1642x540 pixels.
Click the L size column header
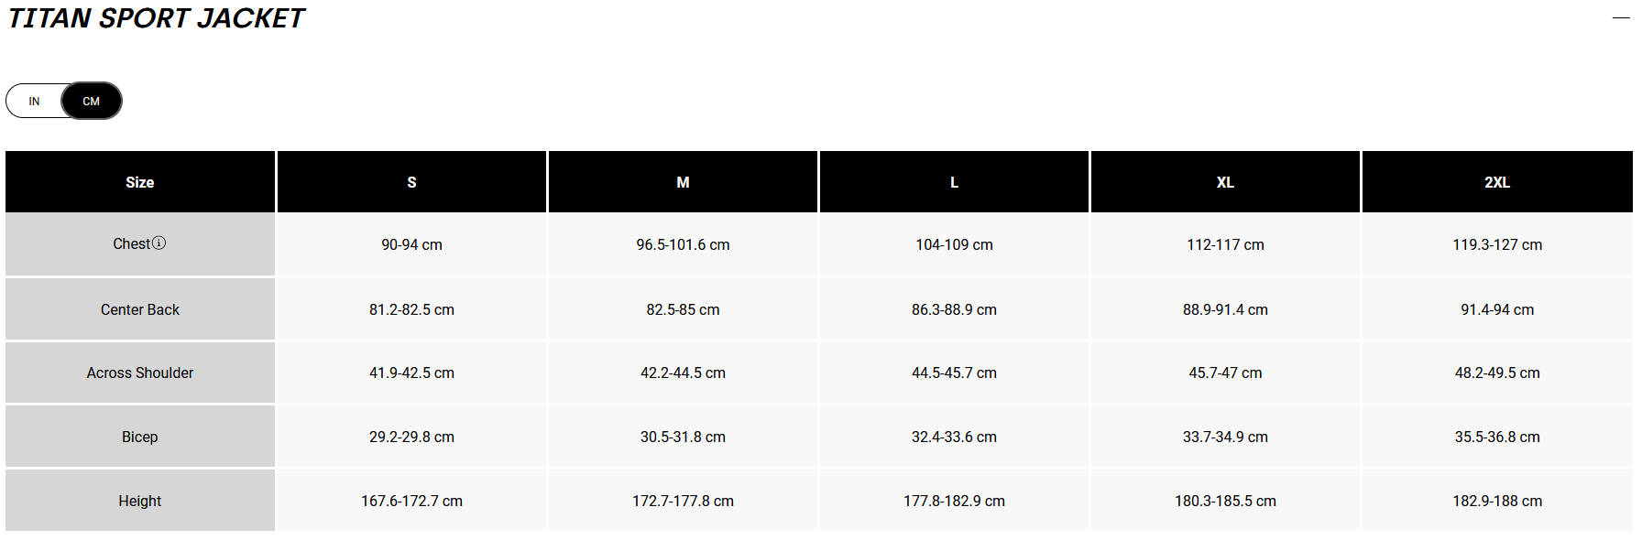click(x=954, y=182)
